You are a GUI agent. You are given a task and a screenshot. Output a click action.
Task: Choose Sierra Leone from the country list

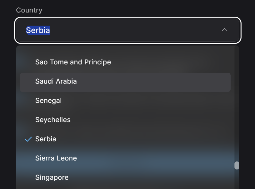pyautogui.click(x=56, y=158)
